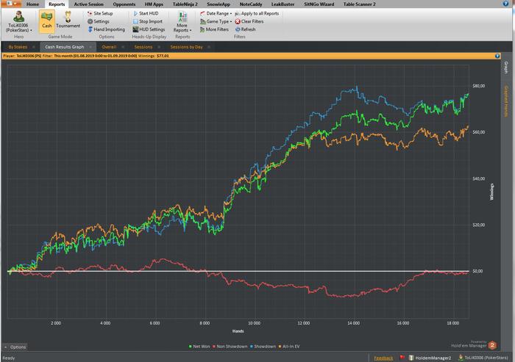This screenshot has height=362, width=515.
Task: Close the Sessions tab
Action: pos(159,47)
